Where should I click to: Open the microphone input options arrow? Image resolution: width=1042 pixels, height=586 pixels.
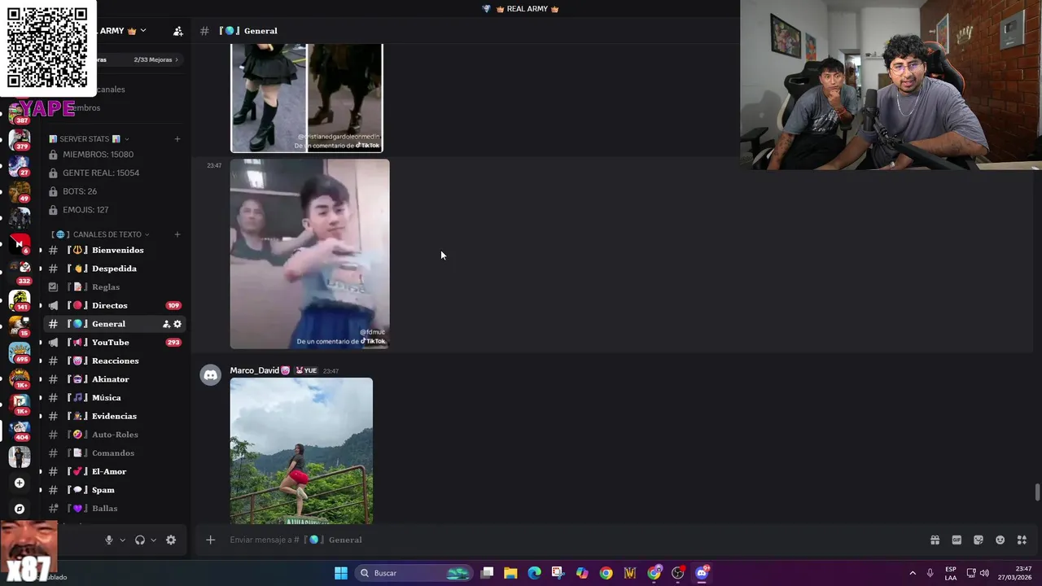(123, 540)
